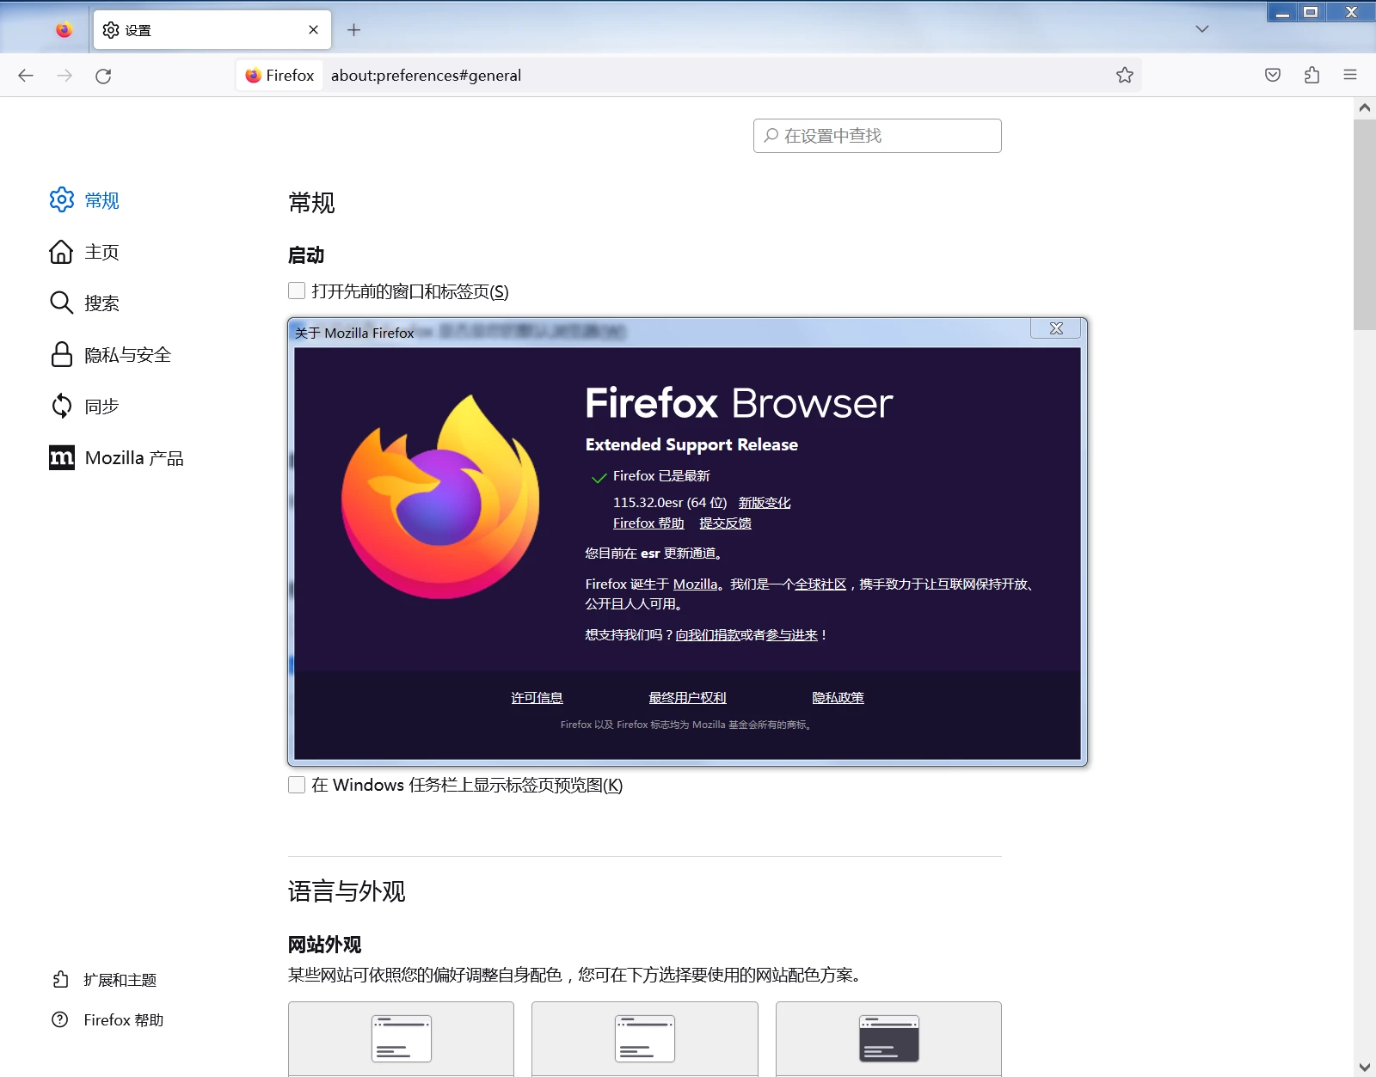Viewport: 1376px width, 1077px height.
Task: Close the 设置 tab
Action: (x=313, y=30)
